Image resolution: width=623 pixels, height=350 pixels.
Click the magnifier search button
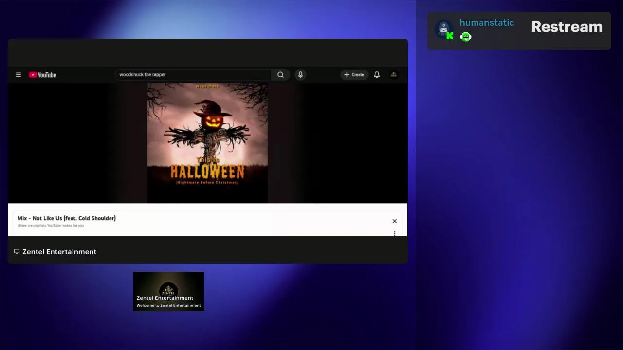[280, 74]
